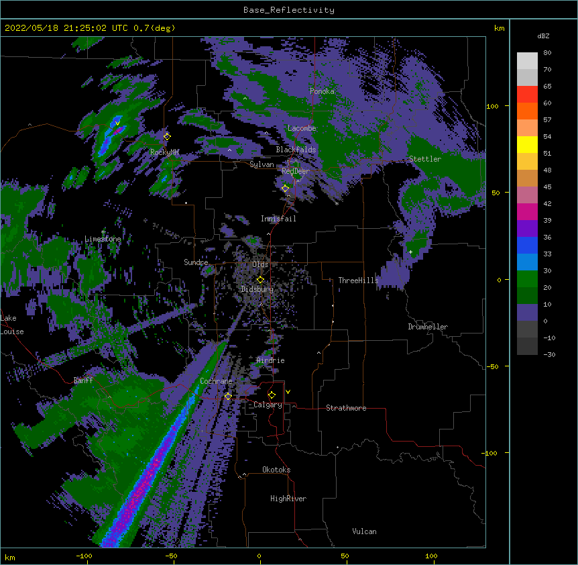Click the Louise label at left edge

coord(12,331)
